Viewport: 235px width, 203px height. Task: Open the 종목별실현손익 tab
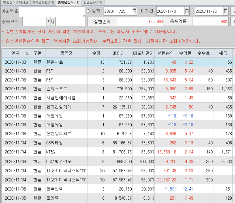tap(69, 2)
